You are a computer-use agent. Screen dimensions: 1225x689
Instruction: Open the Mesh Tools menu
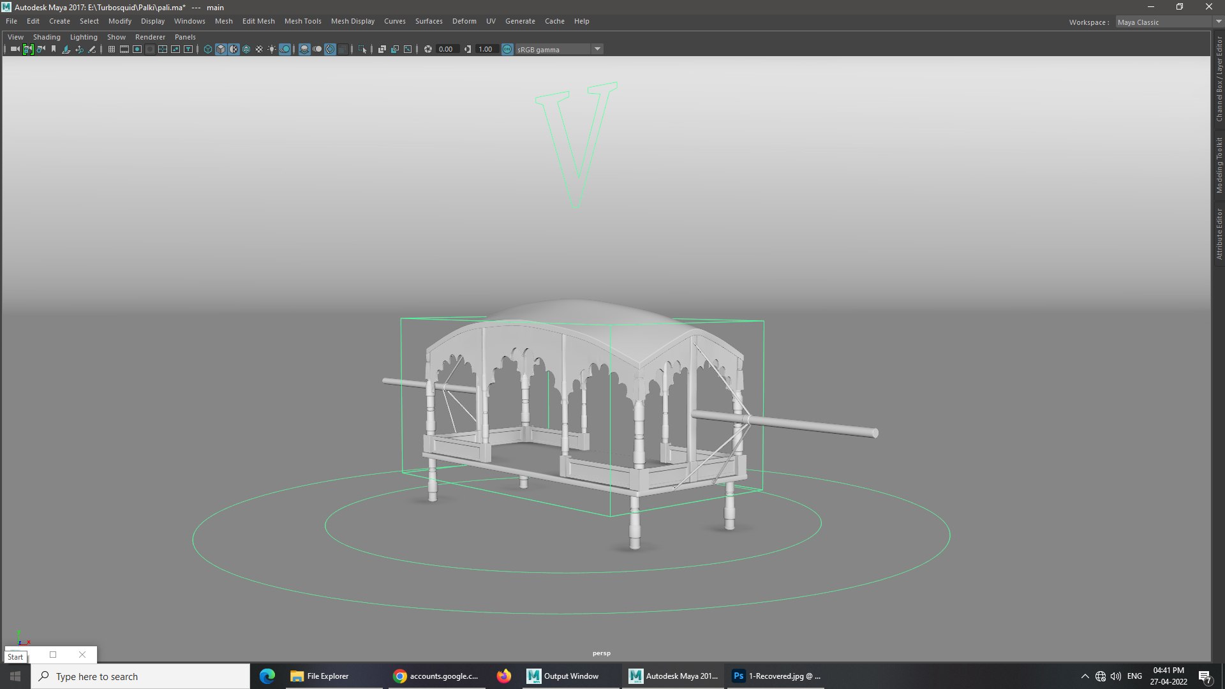click(x=302, y=21)
